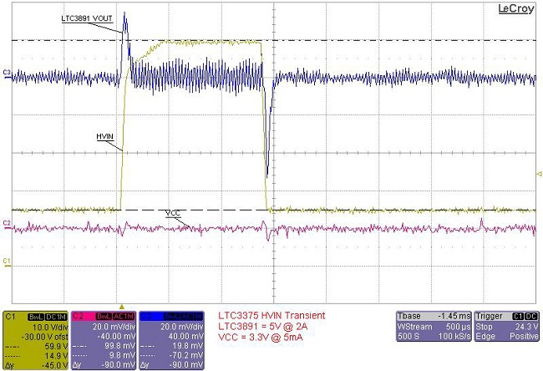Click the C3 cursor reading -70.2 mV

click(x=186, y=355)
